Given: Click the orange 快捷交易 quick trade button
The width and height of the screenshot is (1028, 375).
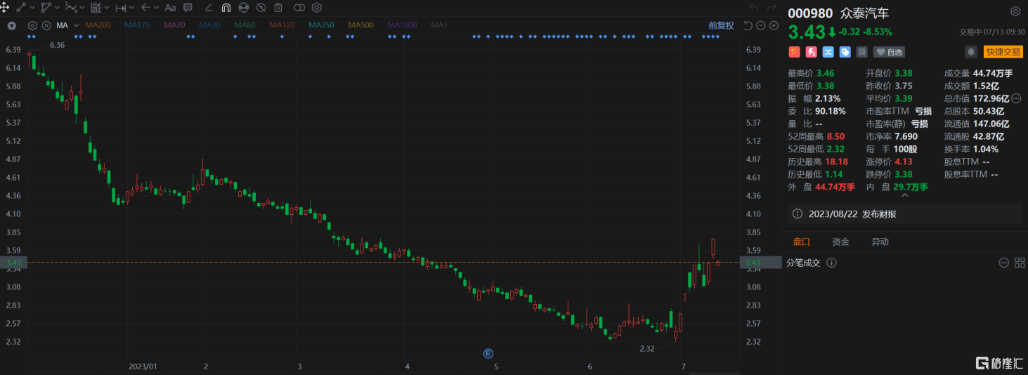Looking at the screenshot, I should (1003, 52).
